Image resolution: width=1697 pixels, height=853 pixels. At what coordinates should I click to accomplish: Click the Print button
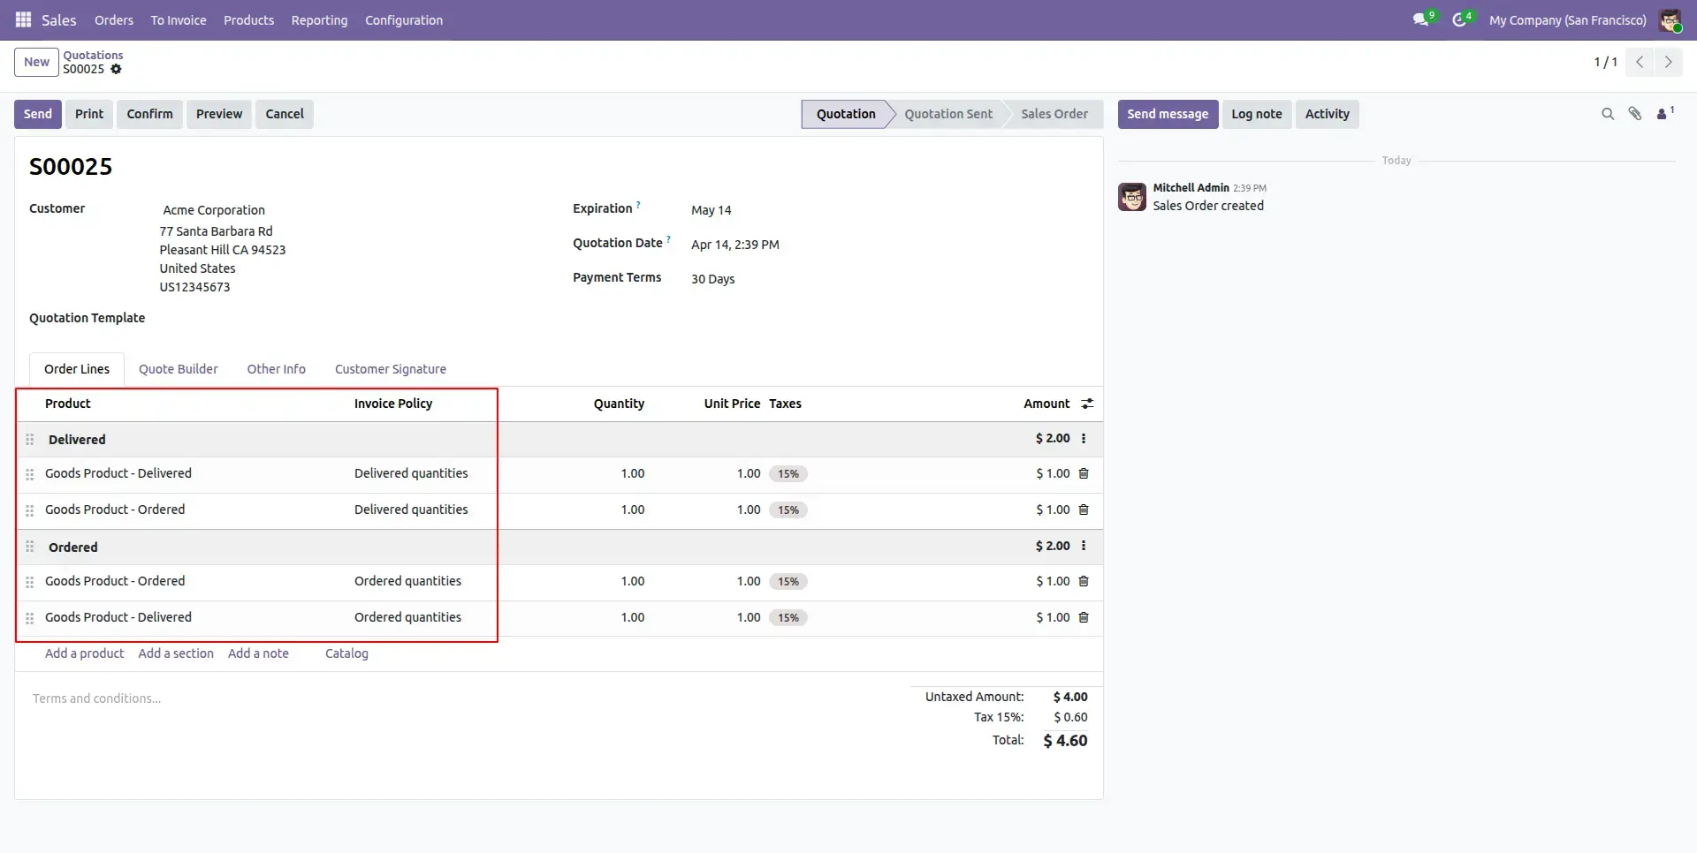point(89,114)
